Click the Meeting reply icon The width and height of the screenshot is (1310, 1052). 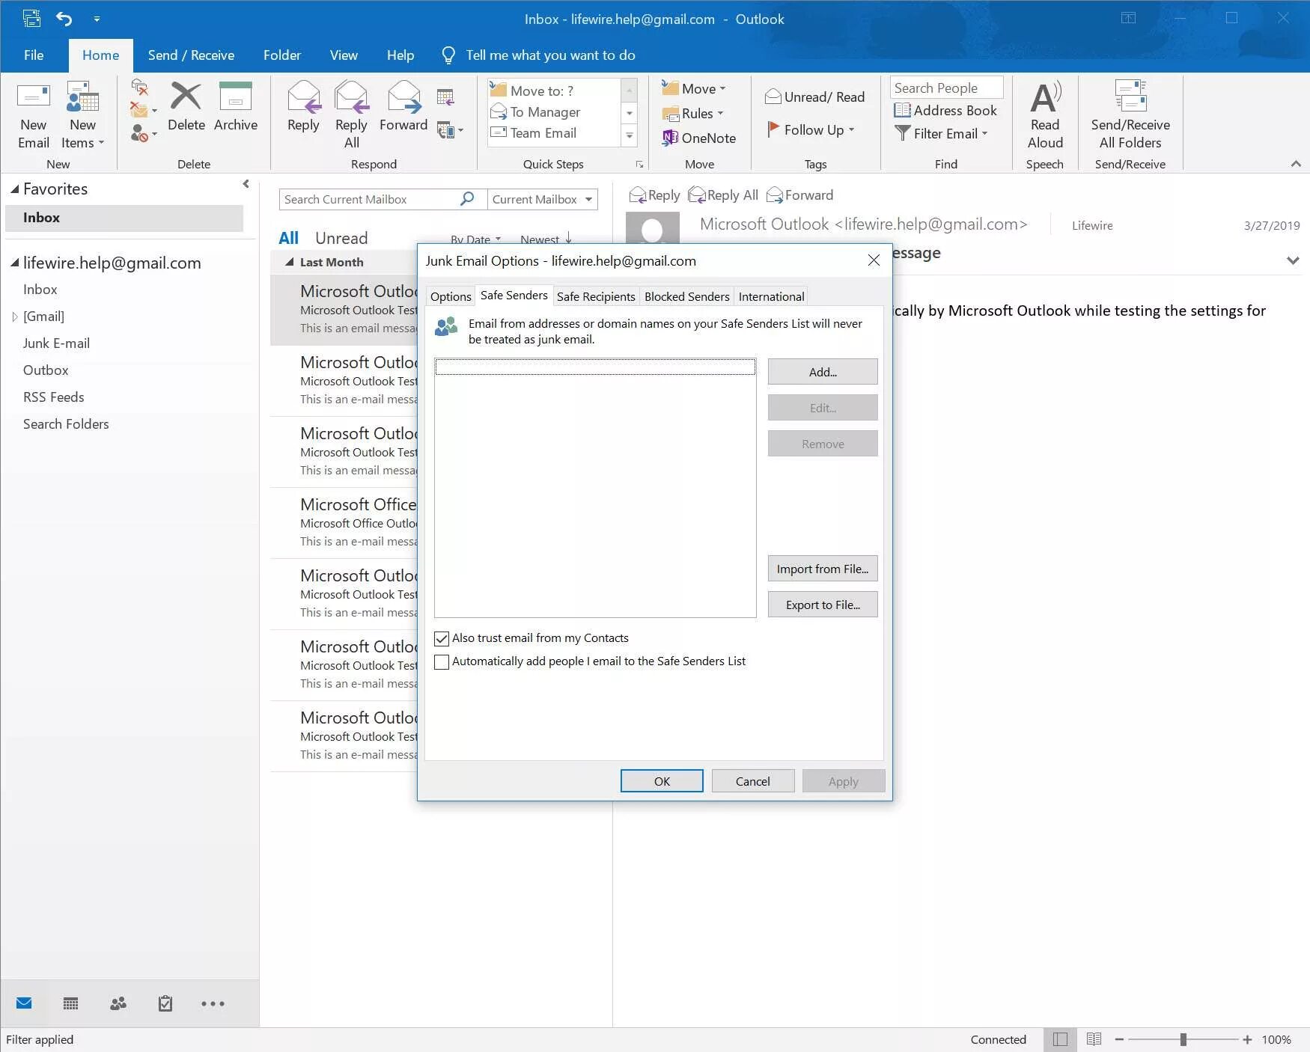coord(445,97)
